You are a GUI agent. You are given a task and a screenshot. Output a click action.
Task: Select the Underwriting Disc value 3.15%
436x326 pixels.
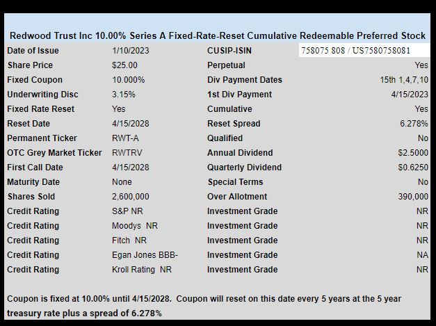click(x=124, y=95)
